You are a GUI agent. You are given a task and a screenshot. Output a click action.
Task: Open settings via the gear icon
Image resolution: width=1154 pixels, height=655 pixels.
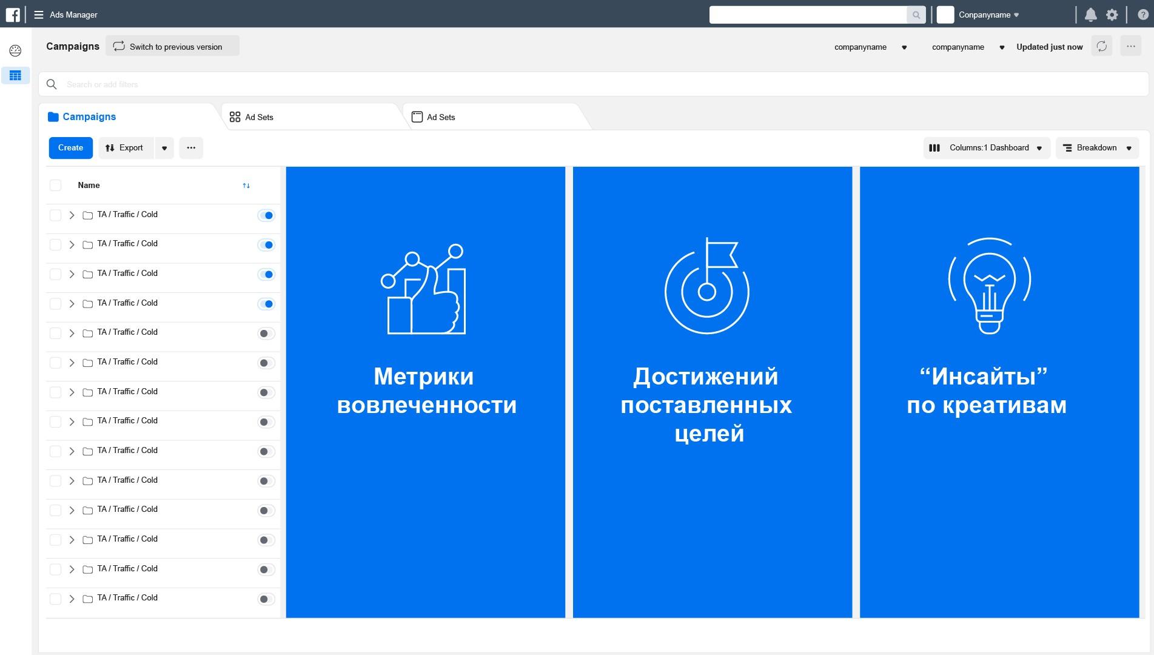(1112, 15)
